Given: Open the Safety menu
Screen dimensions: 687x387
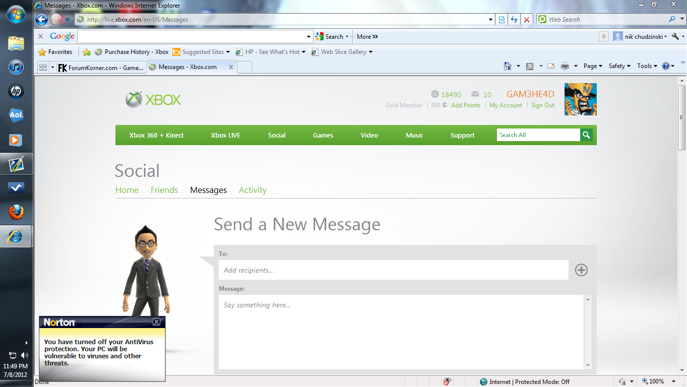Looking at the screenshot, I should click(x=619, y=66).
